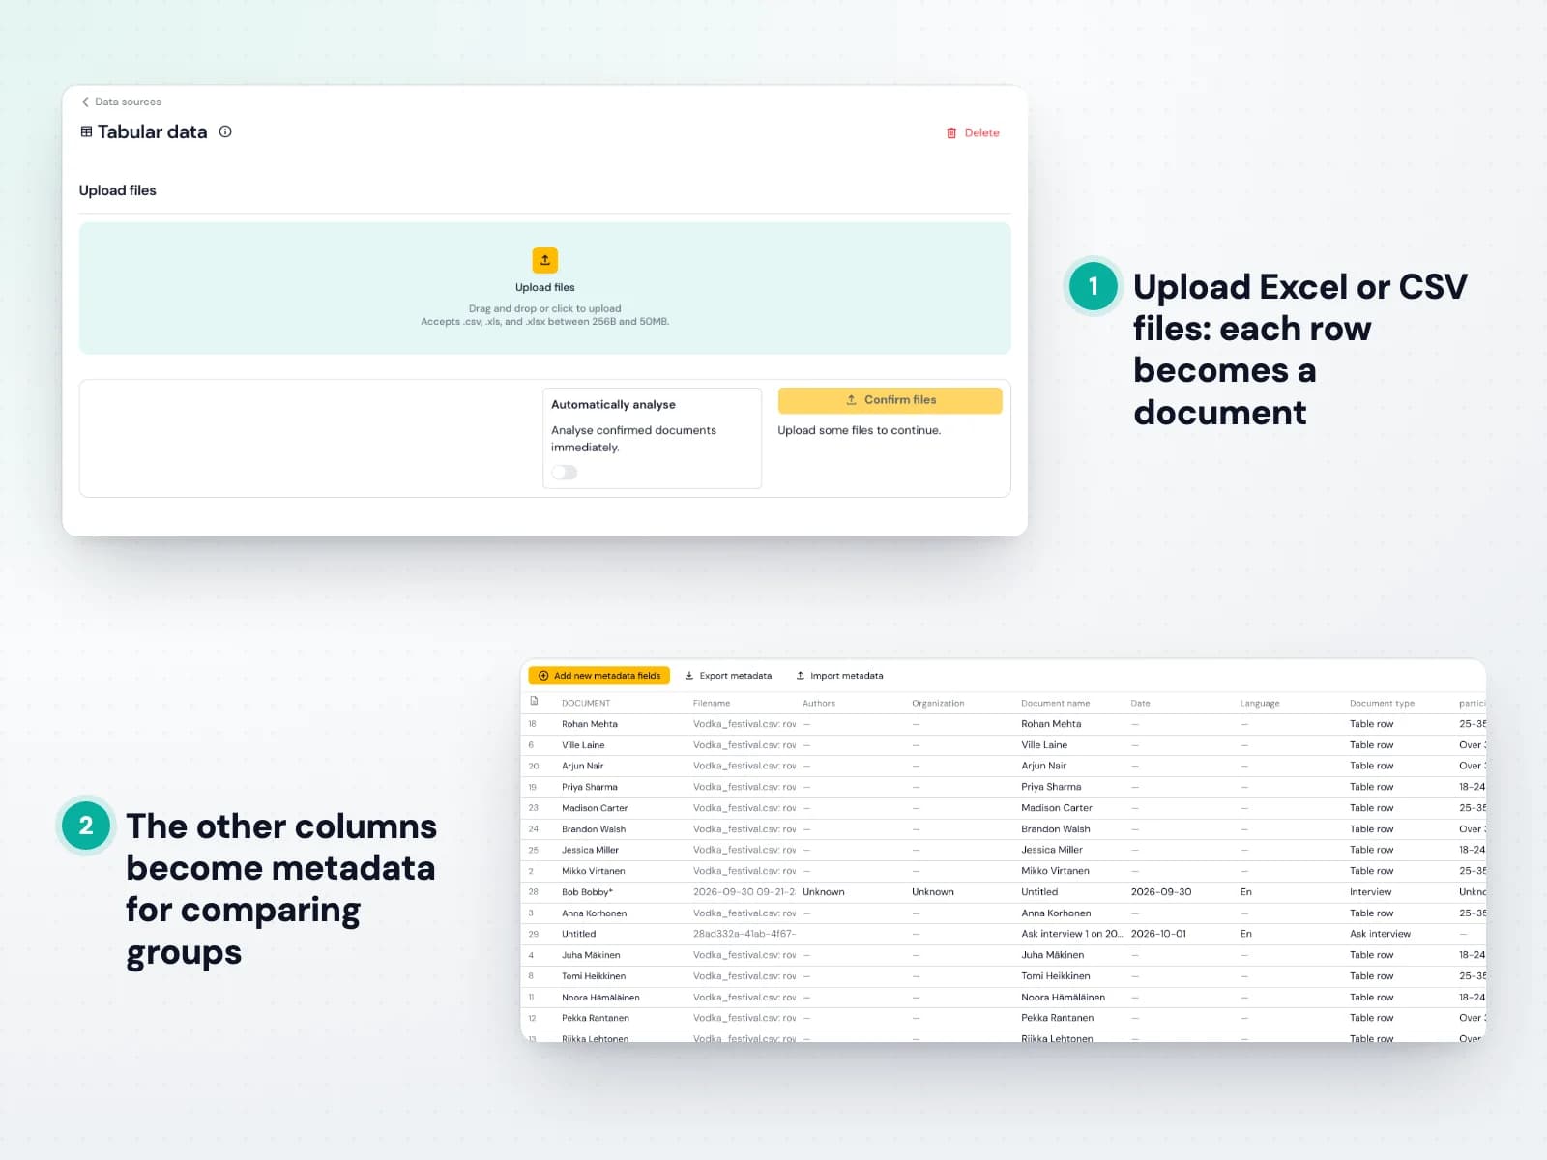Open Mikko Virtanen document
The image size is (1547, 1160).
click(x=594, y=871)
